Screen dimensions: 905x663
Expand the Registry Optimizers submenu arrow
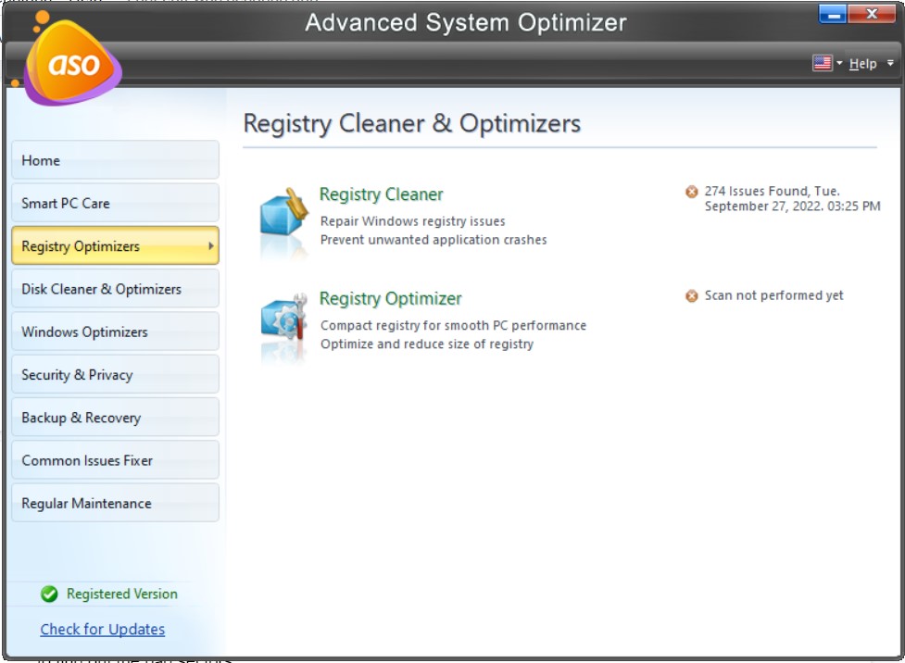pyautogui.click(x=209, y=245)
